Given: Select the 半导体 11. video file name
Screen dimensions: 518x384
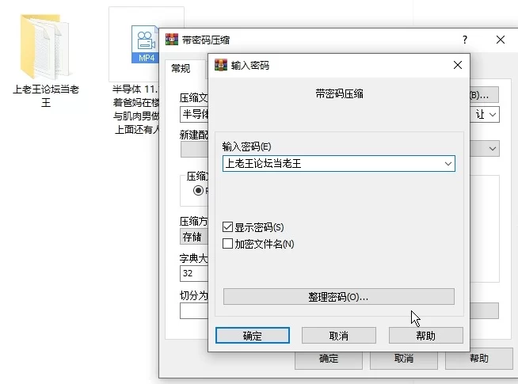Looking at the screenshot, I should pyautogui.click(x=135, y=109).
